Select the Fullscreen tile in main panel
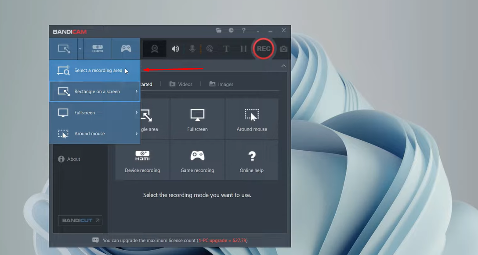The image size is (478, 255). [x=197, y=119]
